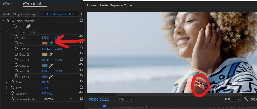Image resolution: width=257 pixels, height=109 pixels.
Task: Reset the 4-Color Gradient effect
Action: click(81, 20)
